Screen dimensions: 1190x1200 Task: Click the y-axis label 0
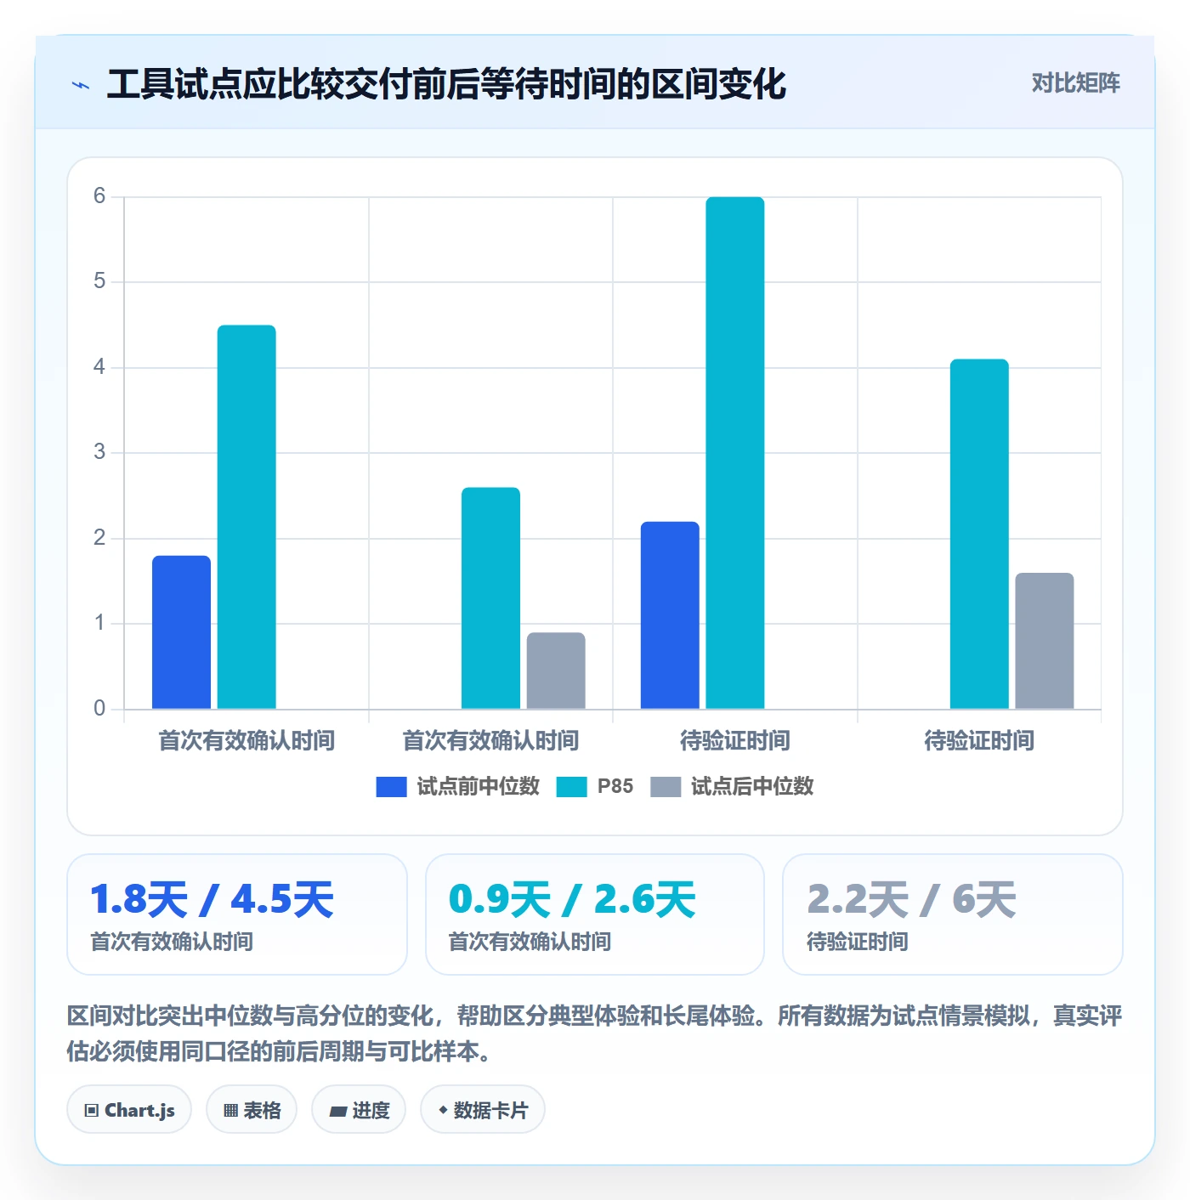click(x=99, y=708)
